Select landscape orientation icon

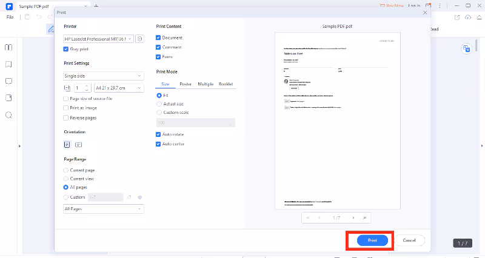click(78, 144)
